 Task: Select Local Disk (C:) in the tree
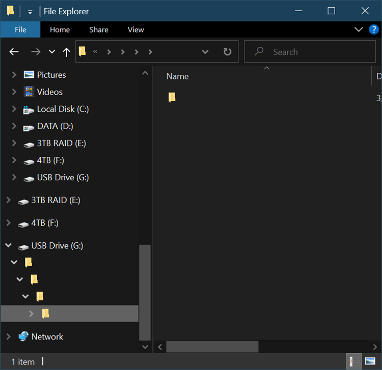63,109
